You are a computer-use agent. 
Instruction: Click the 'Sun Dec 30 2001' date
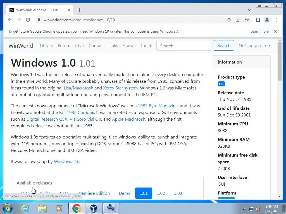coord(234,115)
